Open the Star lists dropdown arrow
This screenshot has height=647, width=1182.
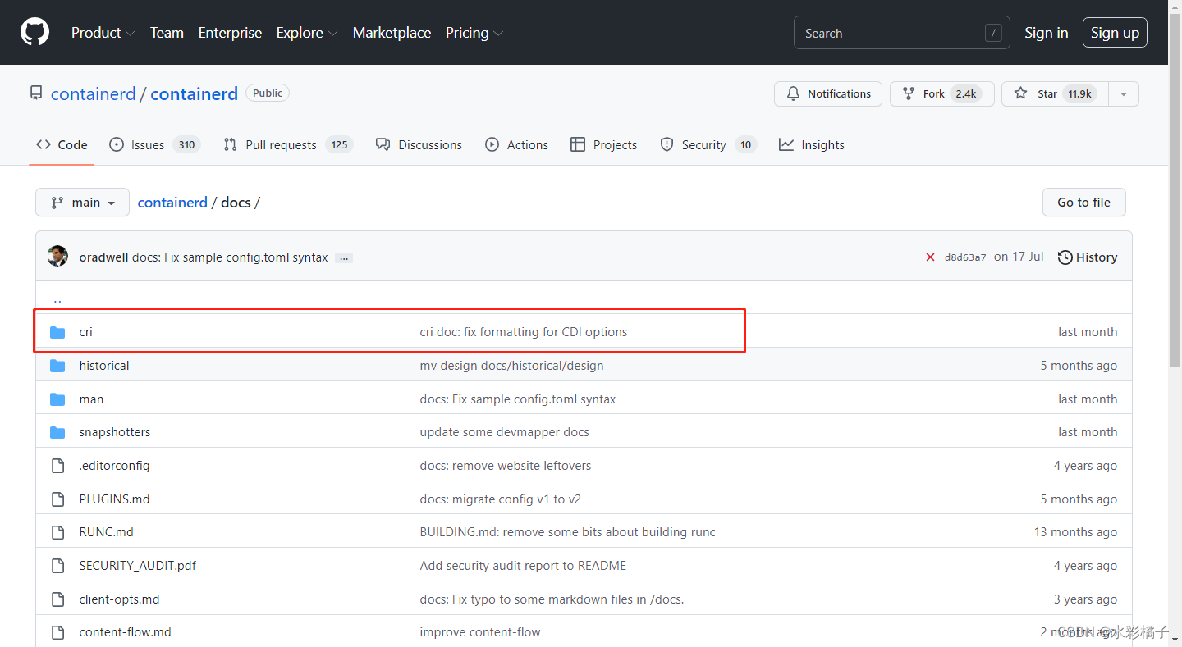coord(1124,94)
